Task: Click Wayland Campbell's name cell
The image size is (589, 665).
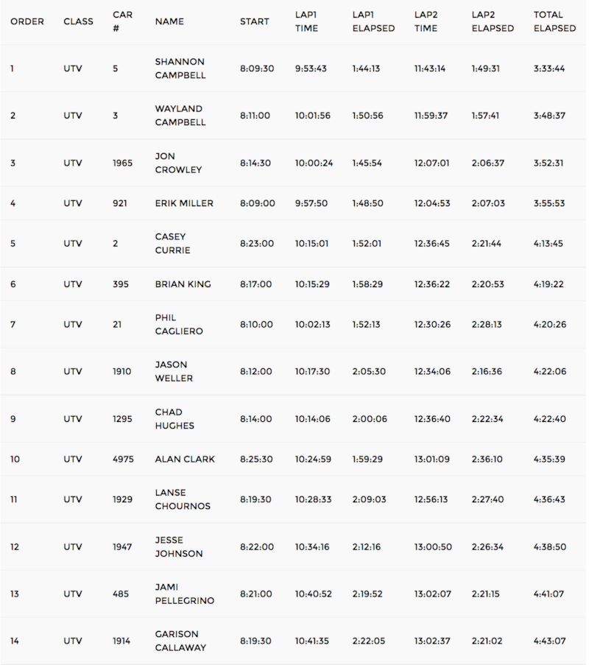Action: tap(180, 116)
